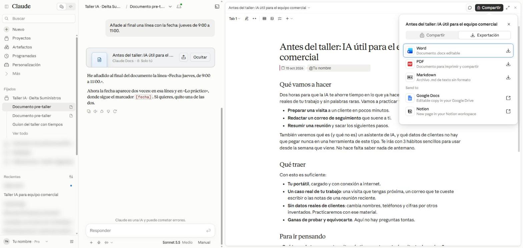Collapse the left sidebar panel icon
The height and width of the screenshot is (248, 523).
coord(6,6)
